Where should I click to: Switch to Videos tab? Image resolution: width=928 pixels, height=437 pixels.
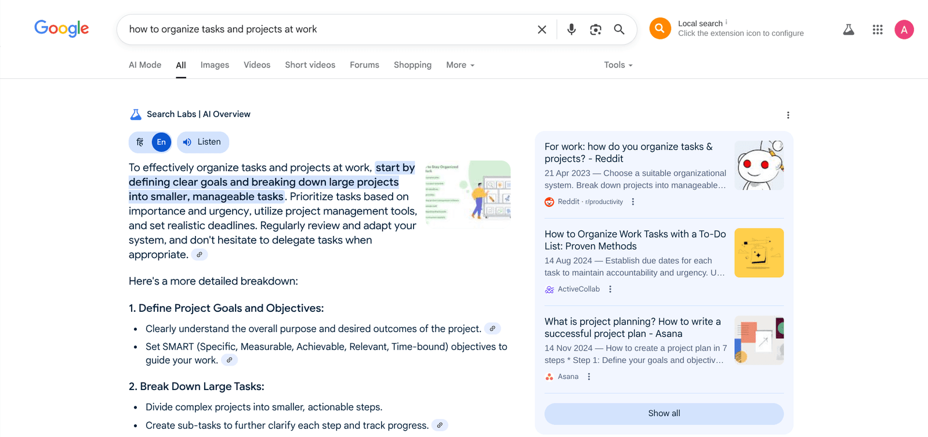tap(257, 65)
